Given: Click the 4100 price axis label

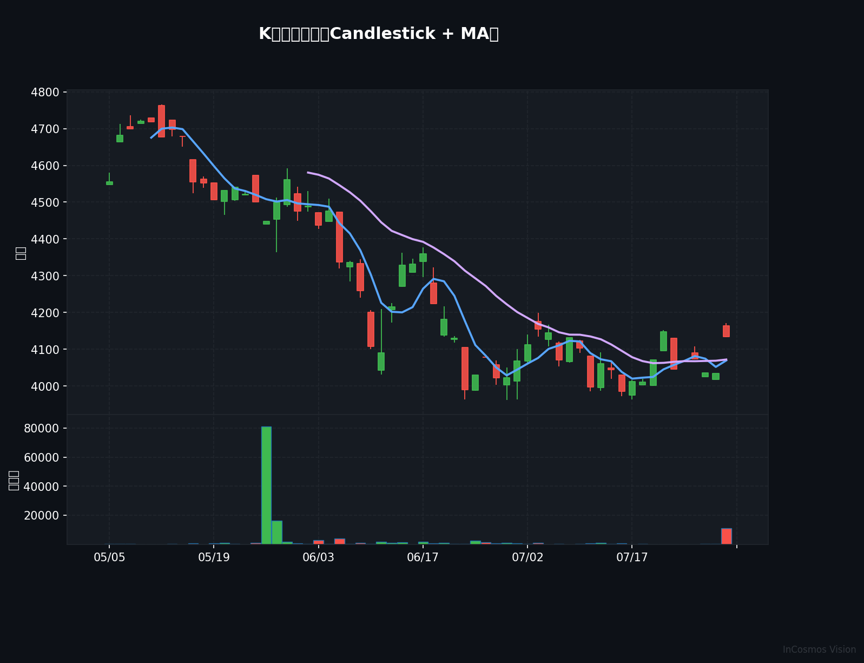Looking at the screenshot, I should (x=45, y=350).
